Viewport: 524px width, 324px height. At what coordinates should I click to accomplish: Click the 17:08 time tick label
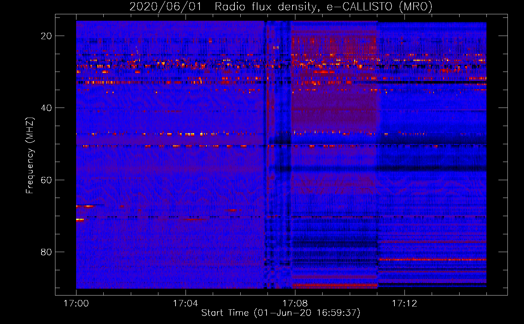coord(295,303)
